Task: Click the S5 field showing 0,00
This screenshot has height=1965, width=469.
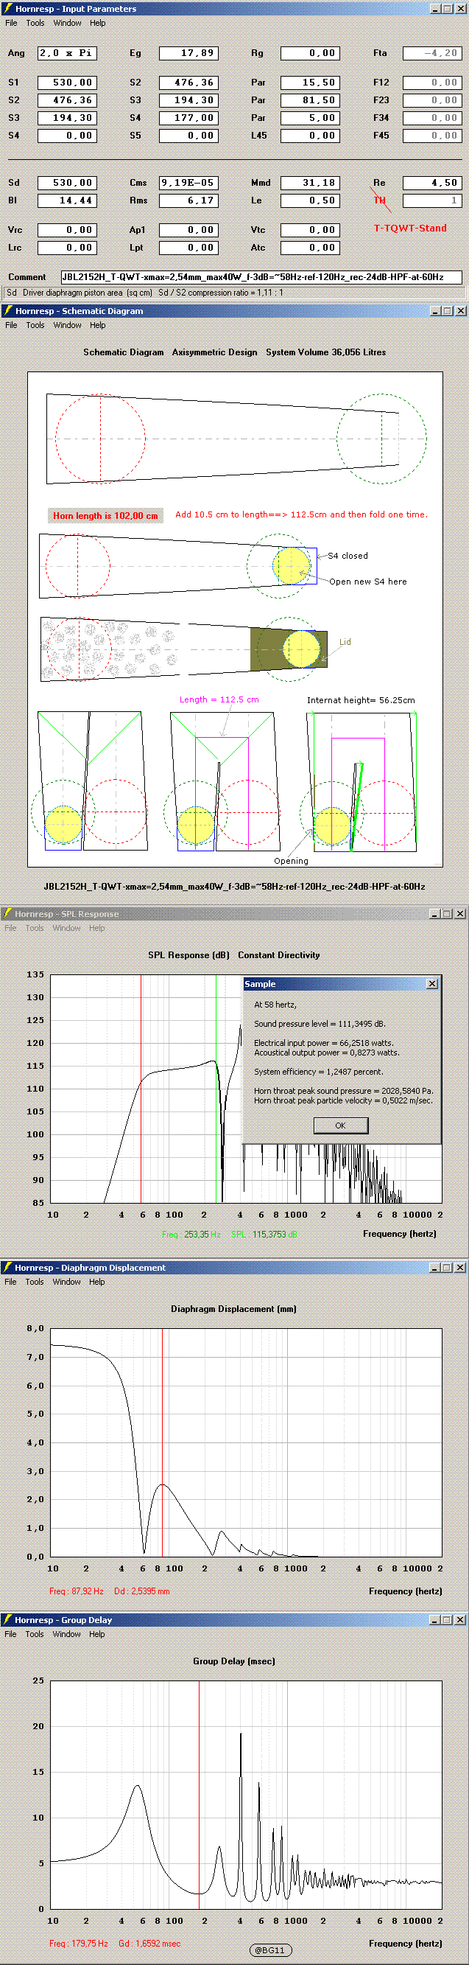Action: pos(188,135)
